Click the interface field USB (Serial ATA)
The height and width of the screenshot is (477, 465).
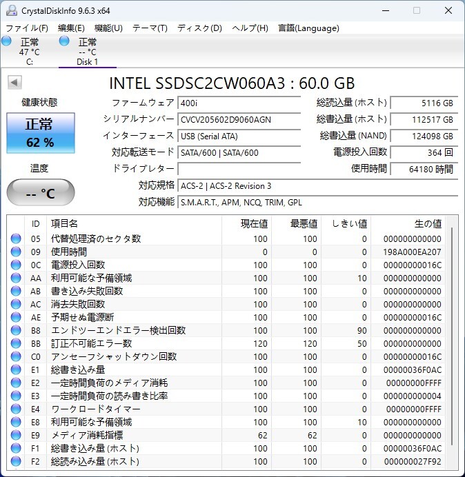239,136
